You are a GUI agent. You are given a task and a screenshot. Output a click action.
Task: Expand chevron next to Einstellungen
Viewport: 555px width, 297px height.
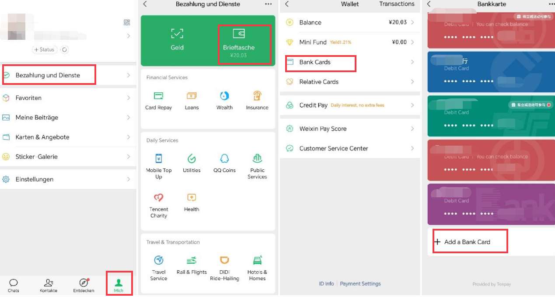[129, 179]
